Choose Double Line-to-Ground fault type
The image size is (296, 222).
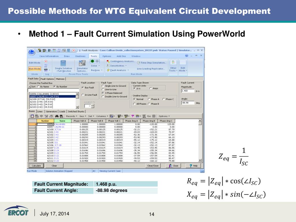(103, 97)
